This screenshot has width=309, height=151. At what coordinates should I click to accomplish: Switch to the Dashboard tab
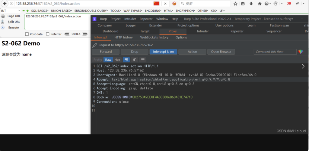110,31
